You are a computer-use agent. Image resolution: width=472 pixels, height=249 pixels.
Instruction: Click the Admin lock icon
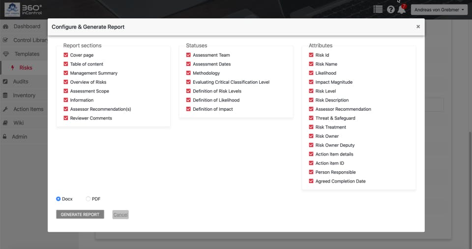5,137
